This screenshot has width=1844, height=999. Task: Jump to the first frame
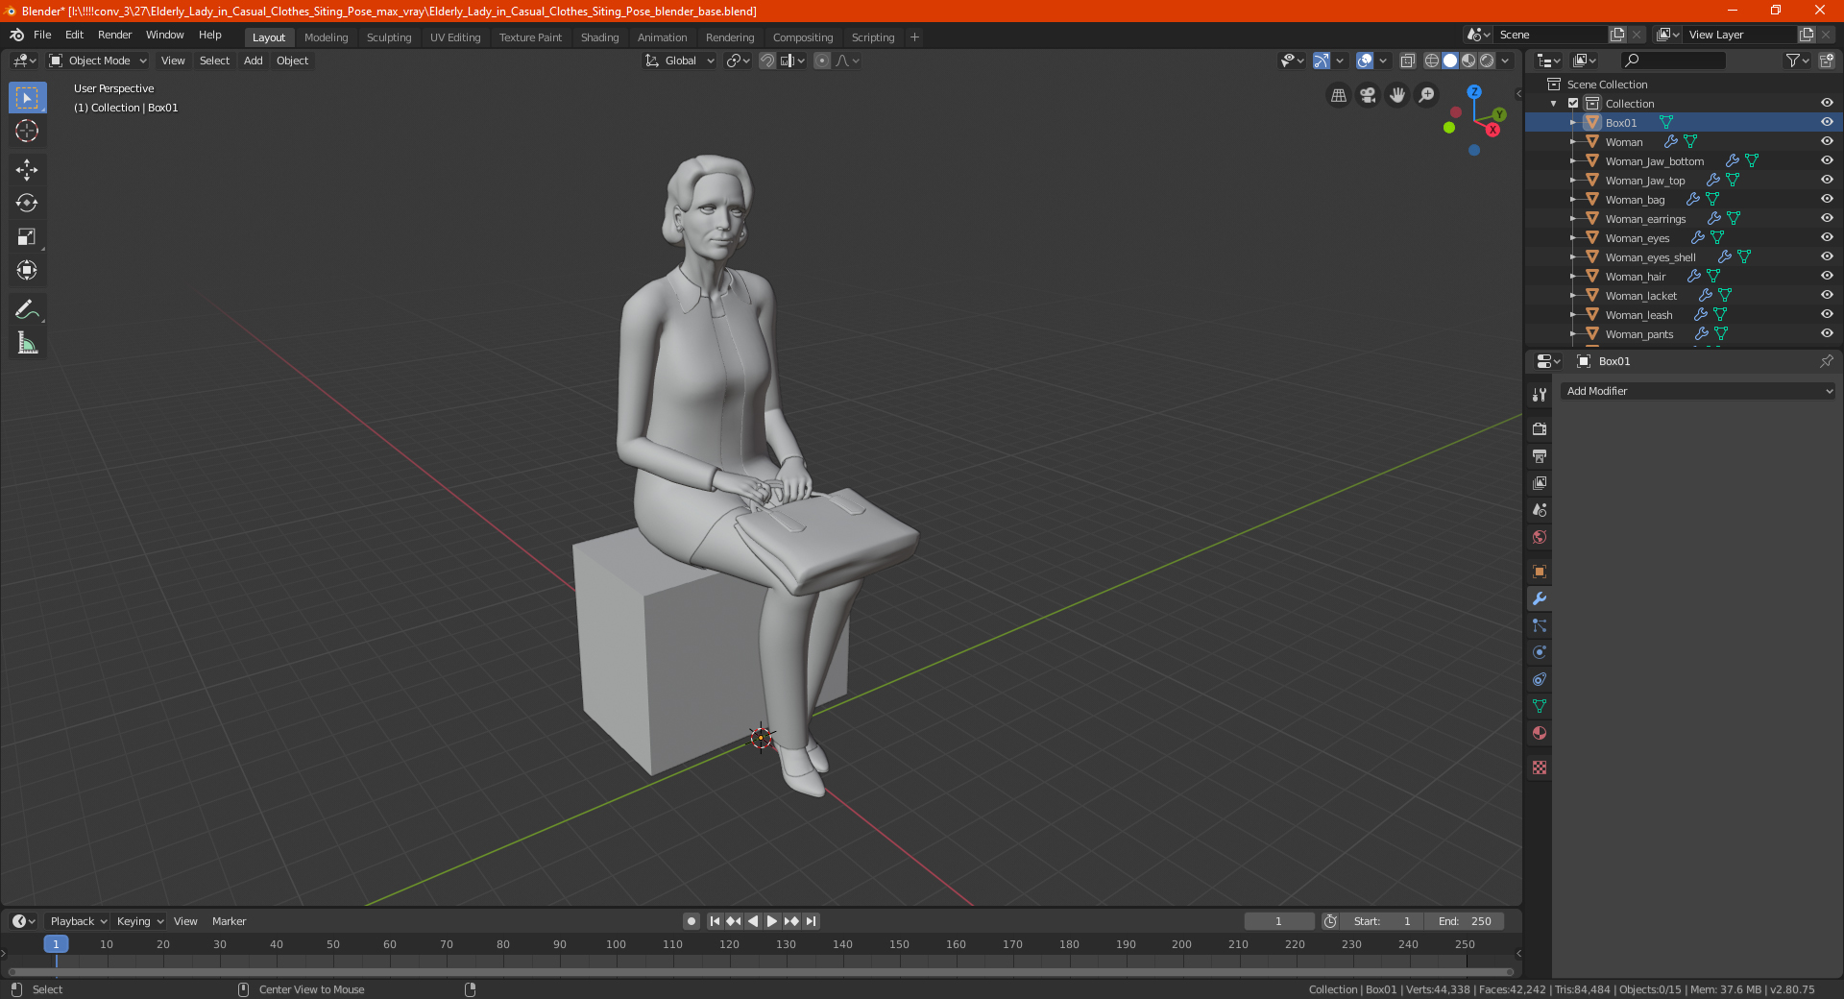tap(715, 921)
